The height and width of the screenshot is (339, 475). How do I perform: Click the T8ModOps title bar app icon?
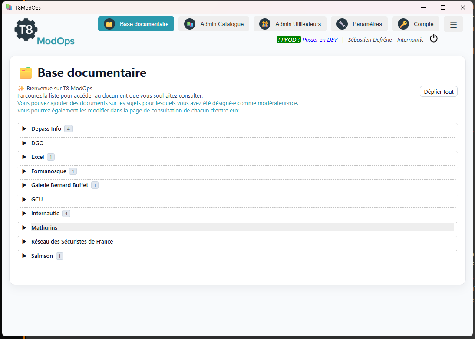(9, 7)
